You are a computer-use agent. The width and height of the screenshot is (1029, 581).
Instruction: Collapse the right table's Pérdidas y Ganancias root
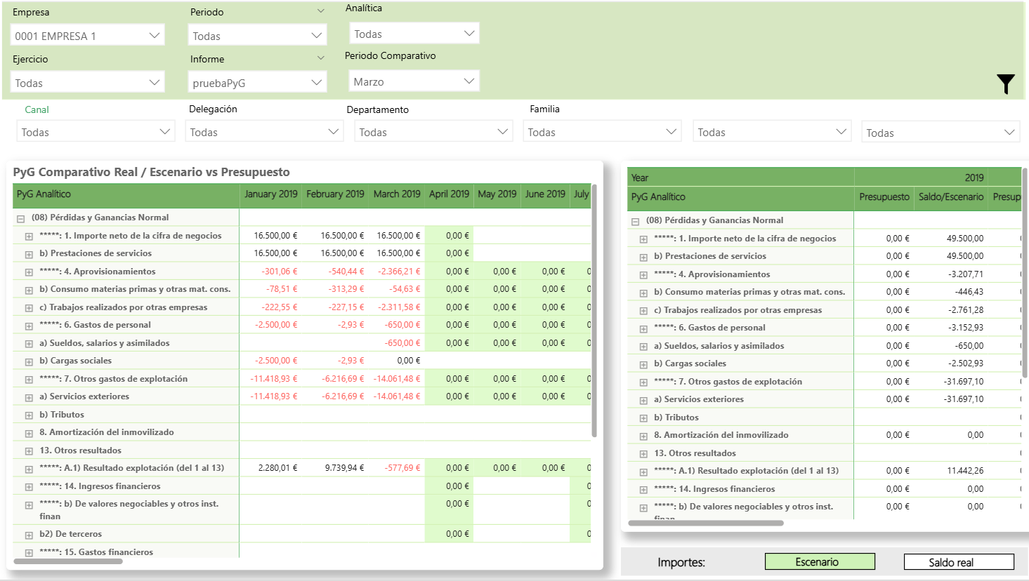636,221
